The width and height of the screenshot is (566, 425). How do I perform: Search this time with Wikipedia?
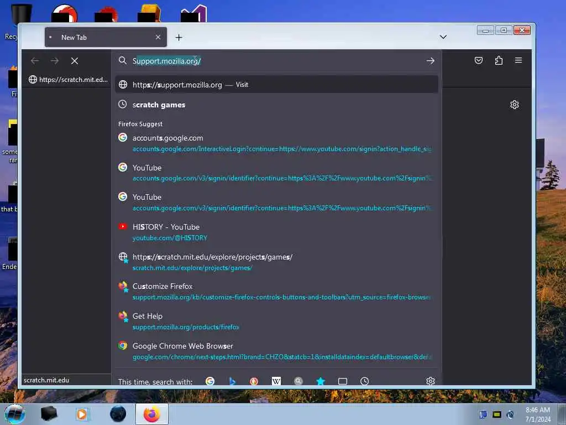pyautogui.click(x=276, y=381)
